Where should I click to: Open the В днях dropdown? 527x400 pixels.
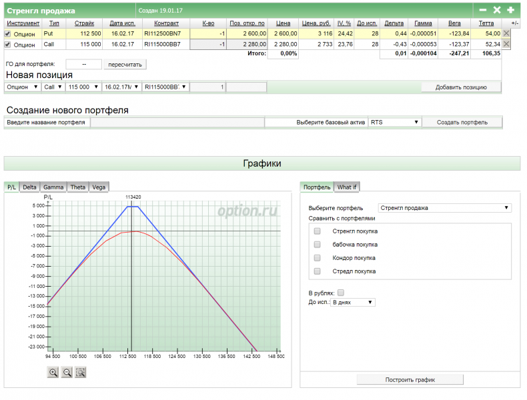point(354,302)
